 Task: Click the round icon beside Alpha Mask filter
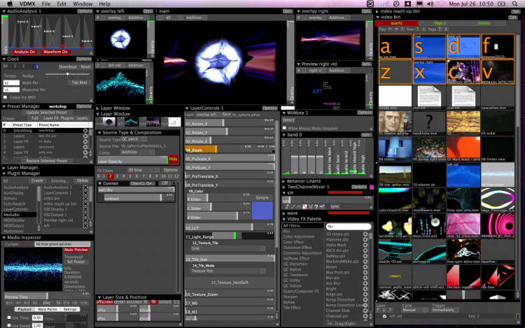[366, 246]
